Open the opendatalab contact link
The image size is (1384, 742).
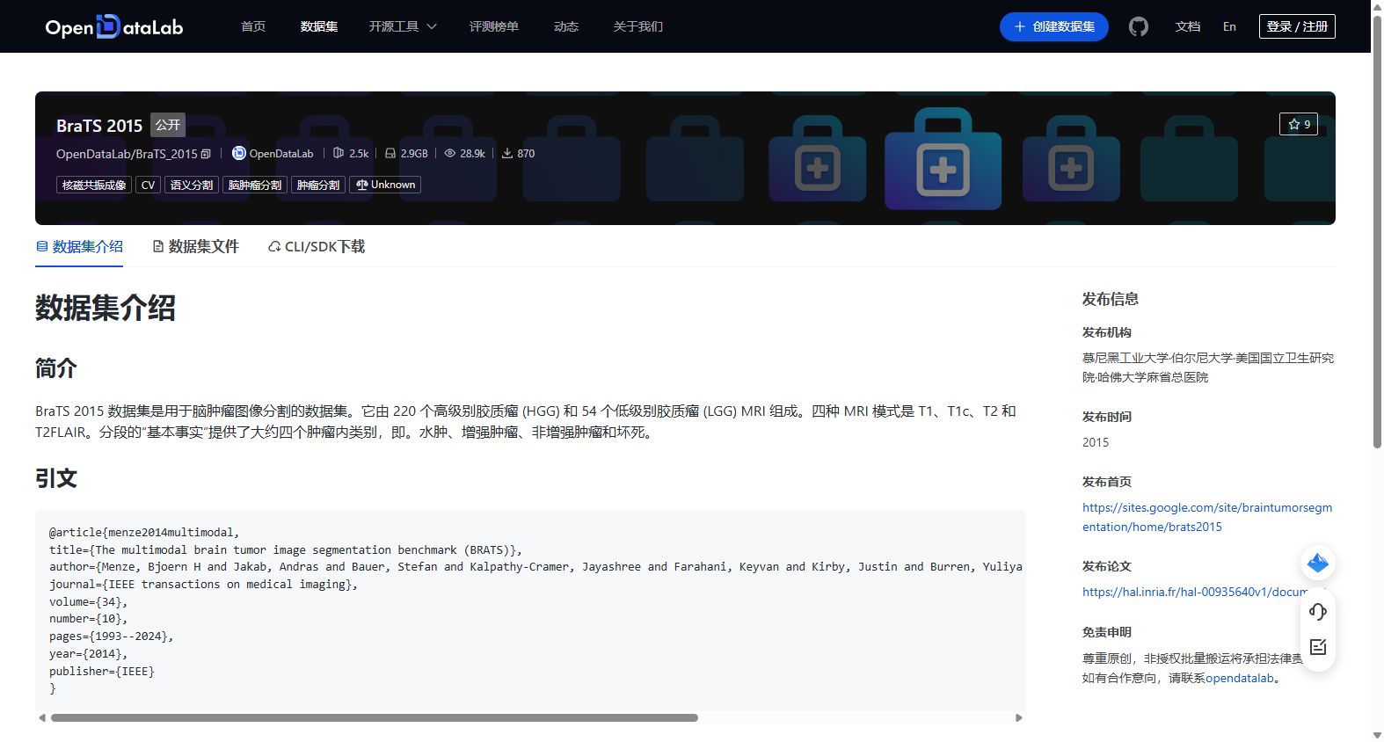pos(1240,678)
